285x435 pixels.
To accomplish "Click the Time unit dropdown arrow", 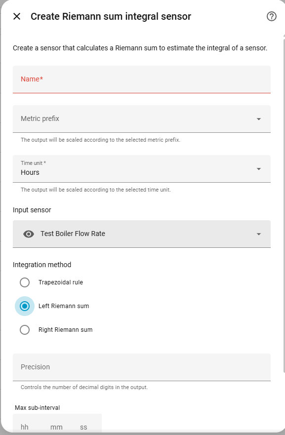I will click(x=259, y=169).
